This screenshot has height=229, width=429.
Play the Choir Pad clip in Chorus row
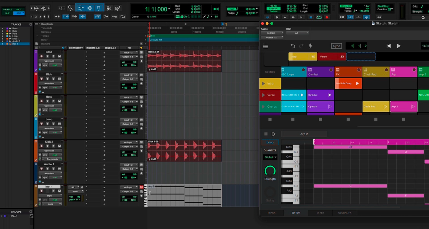[x=385, y=107]
